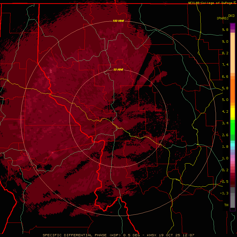
Task: Click the "6.6" value on the color scale
Action: [x=225, y=76]
